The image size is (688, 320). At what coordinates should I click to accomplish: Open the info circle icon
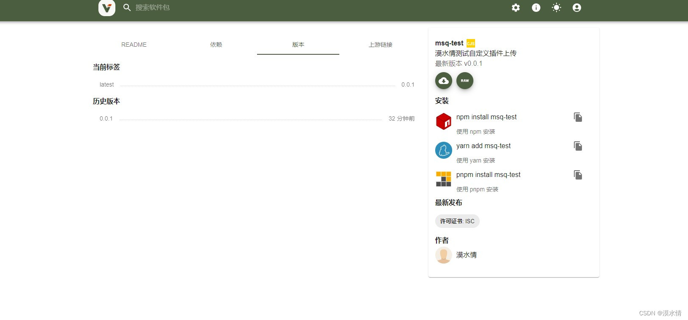tap(536, 8)
